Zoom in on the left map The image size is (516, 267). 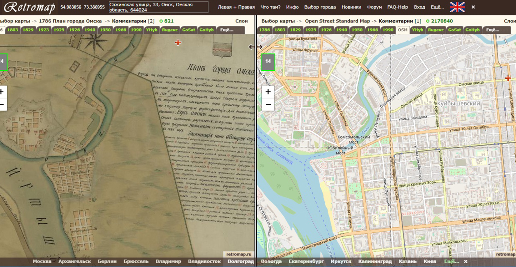click(x=3, y=92)
